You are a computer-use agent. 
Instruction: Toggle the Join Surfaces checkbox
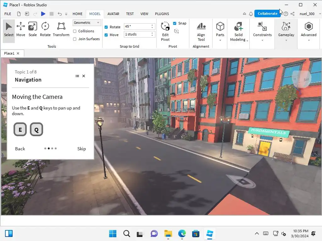[75, 39]
